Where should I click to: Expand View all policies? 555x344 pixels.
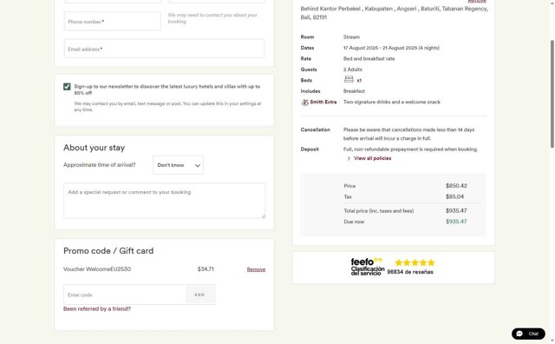tap(372, 158)
